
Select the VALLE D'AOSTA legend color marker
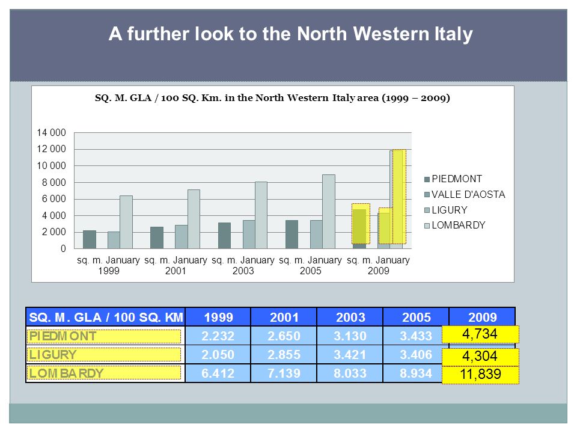(x=427, y=194)
